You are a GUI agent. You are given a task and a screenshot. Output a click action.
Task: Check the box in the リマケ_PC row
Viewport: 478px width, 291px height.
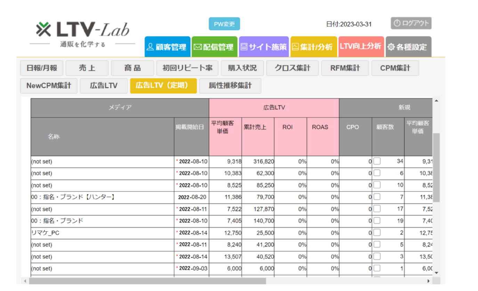[x=377, y=233]
